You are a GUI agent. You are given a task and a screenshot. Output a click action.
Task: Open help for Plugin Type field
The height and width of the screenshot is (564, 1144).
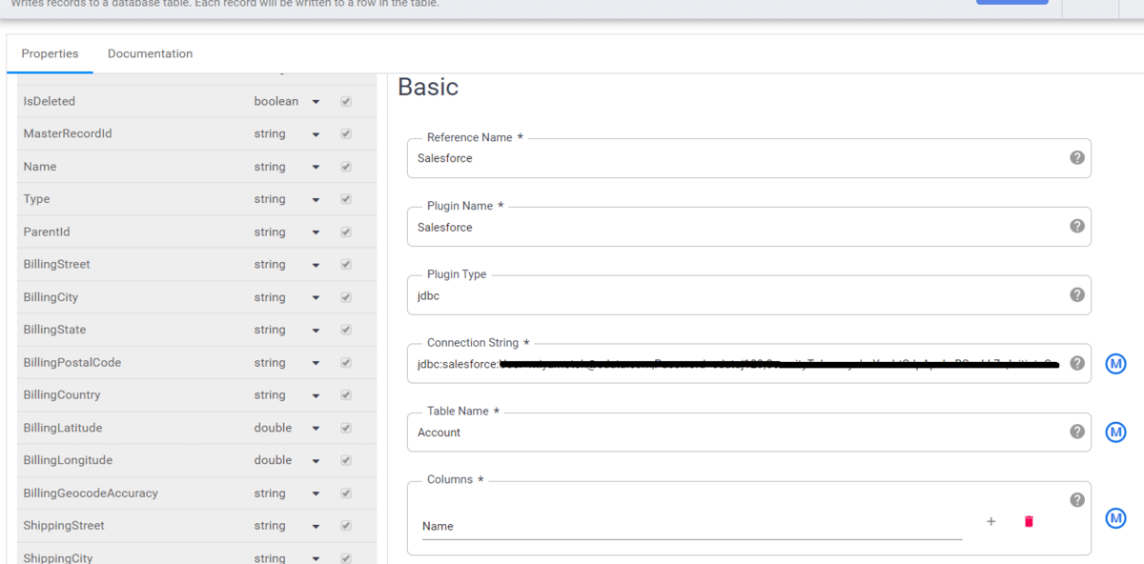[1077, 295]
